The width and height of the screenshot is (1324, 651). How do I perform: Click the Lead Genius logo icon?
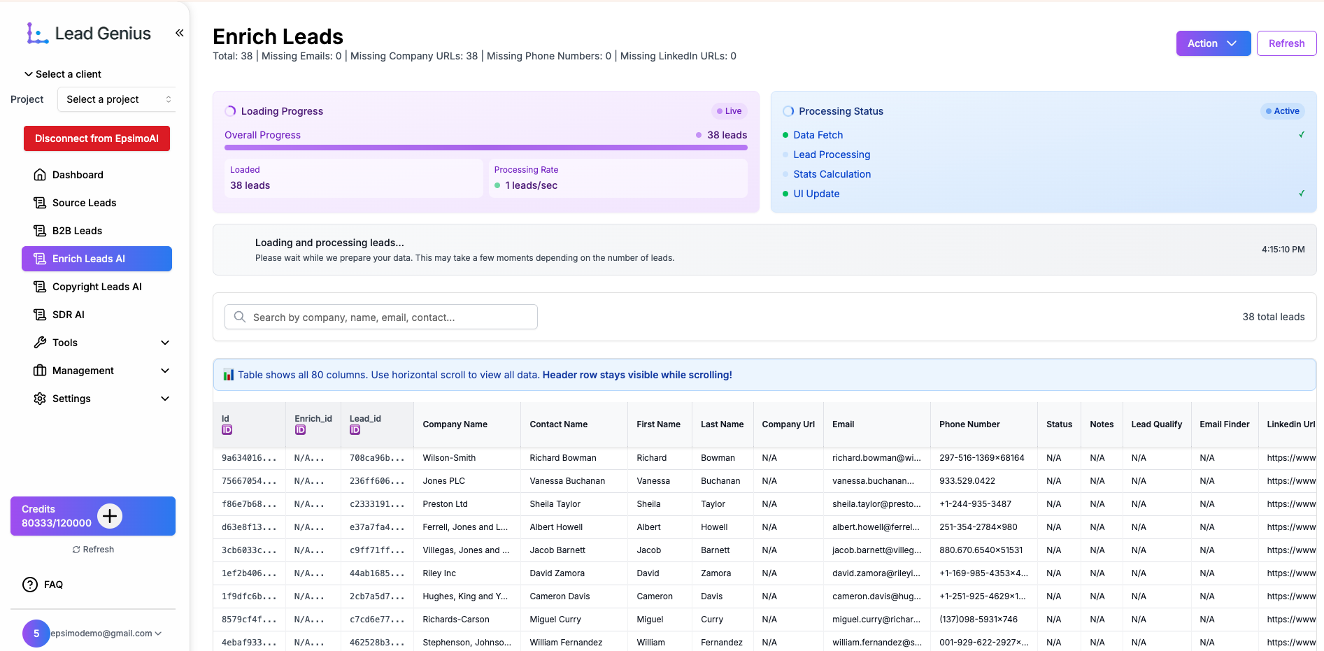[37, 34]
